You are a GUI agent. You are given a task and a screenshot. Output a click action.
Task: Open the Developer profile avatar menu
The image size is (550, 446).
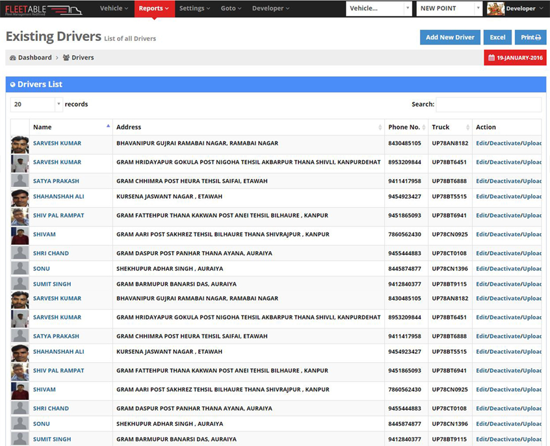(497, 8)
